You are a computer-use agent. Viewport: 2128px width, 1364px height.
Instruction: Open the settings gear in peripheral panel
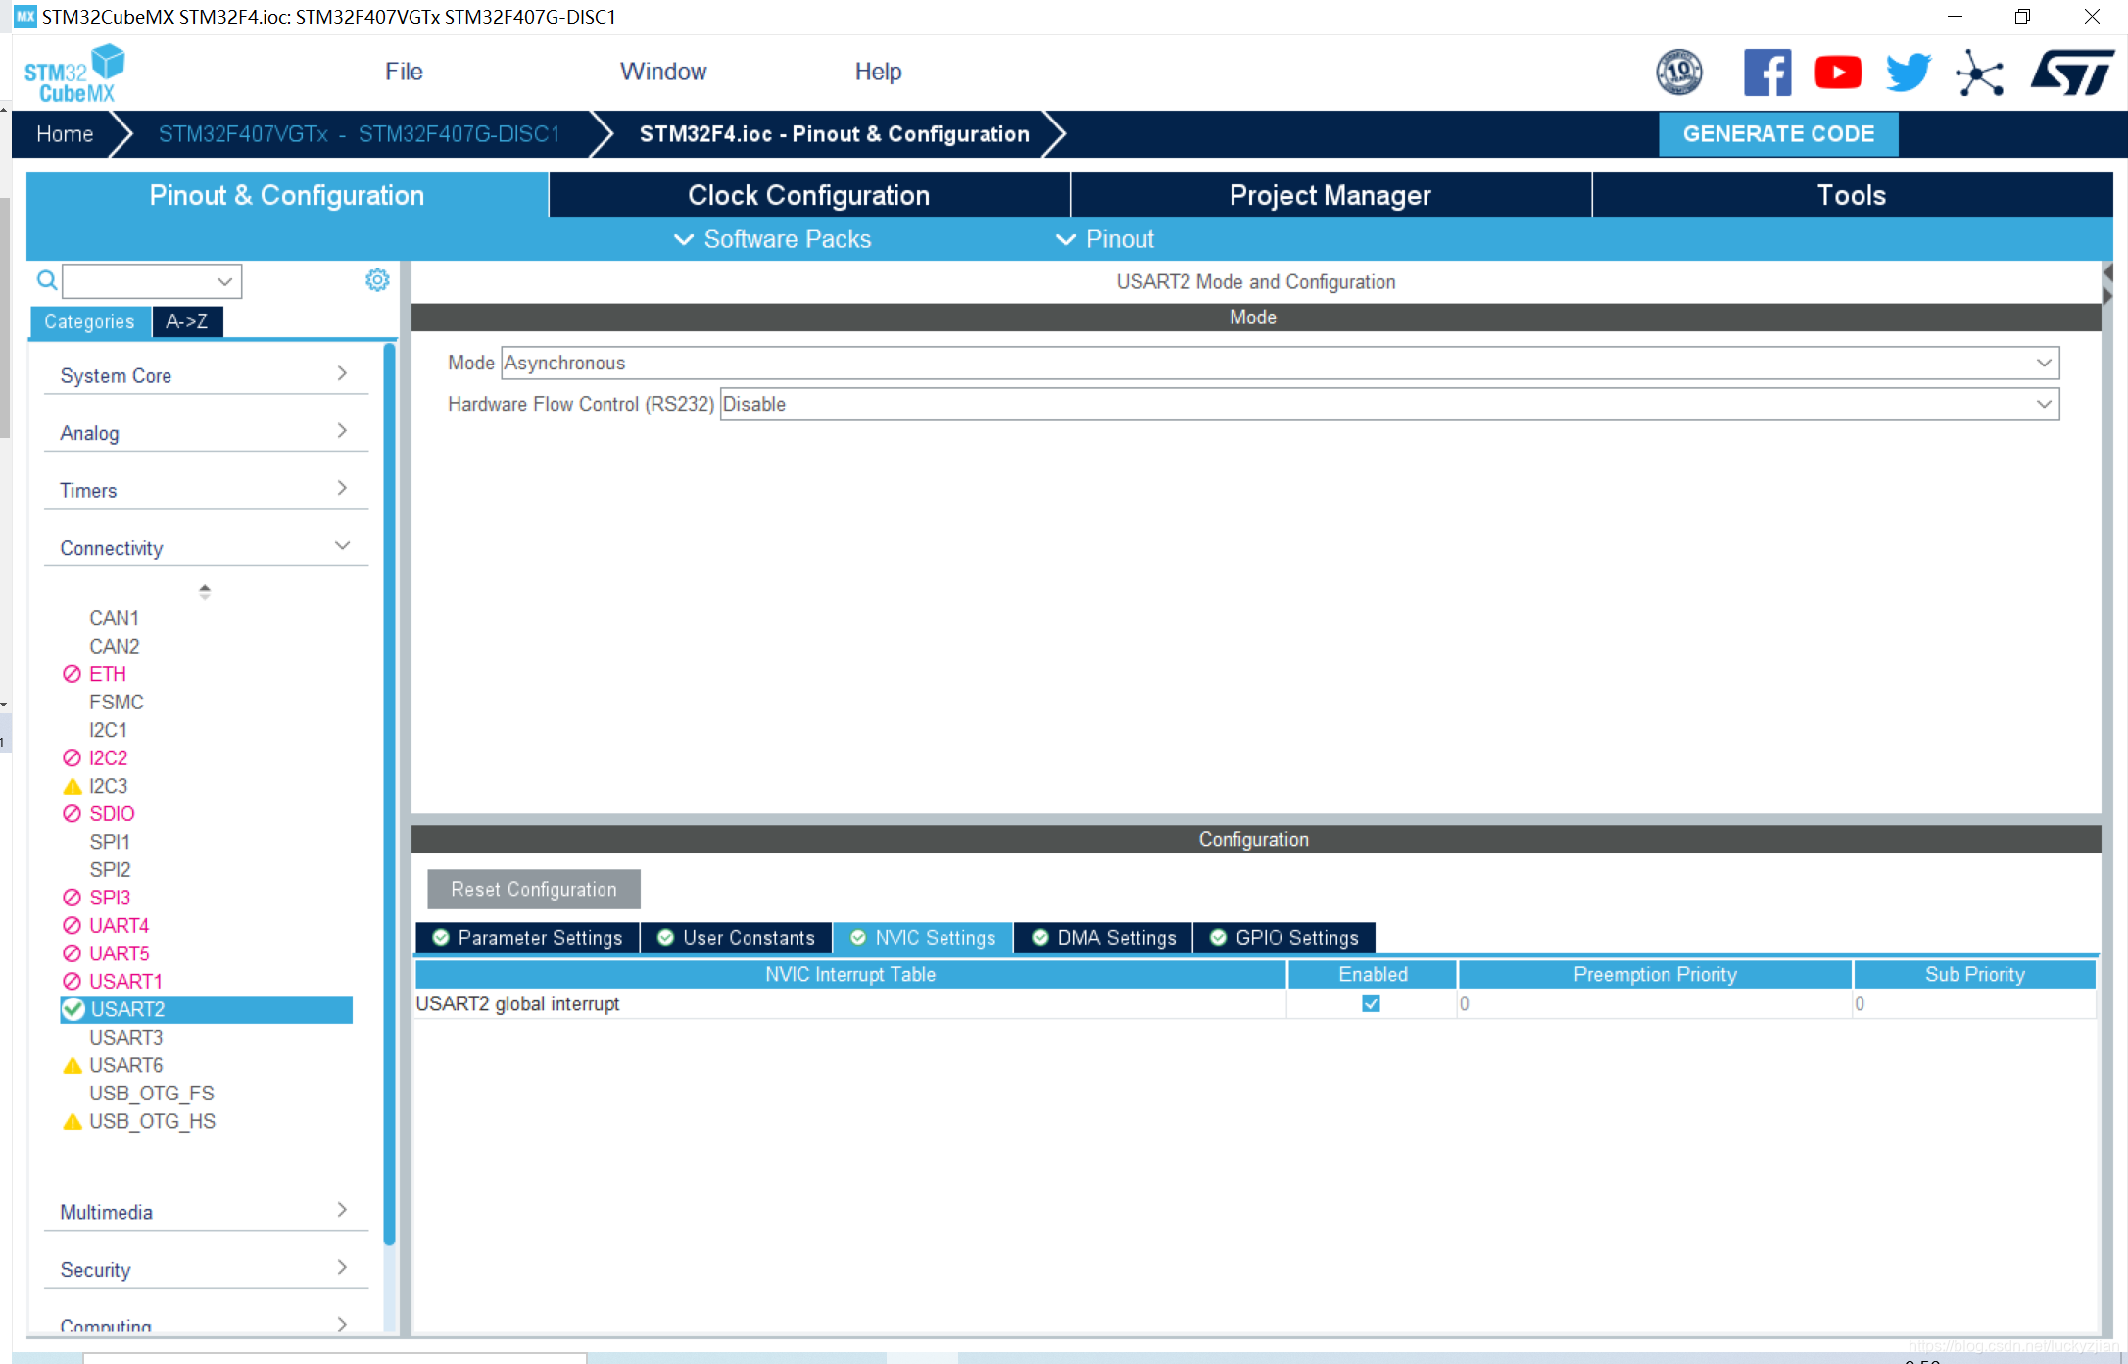tap(377, 280)
